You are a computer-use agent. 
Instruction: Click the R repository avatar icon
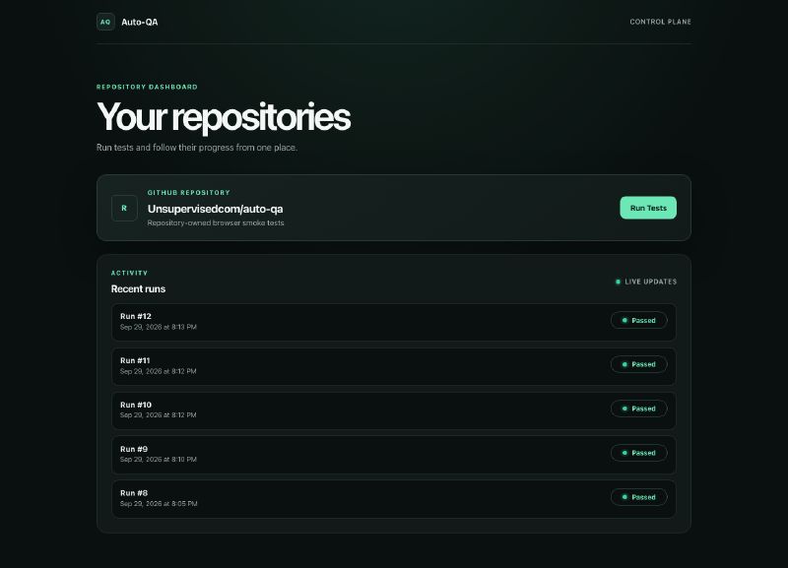click(124, 208)
